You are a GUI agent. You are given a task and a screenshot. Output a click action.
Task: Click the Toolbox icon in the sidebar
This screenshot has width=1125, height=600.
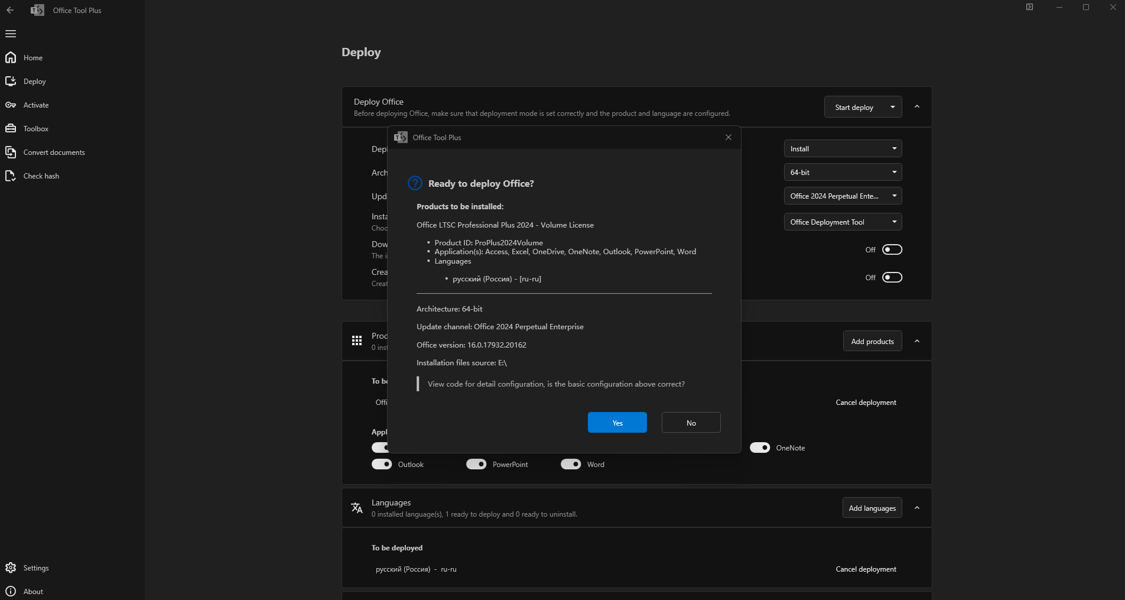click(x=11, y=128)
